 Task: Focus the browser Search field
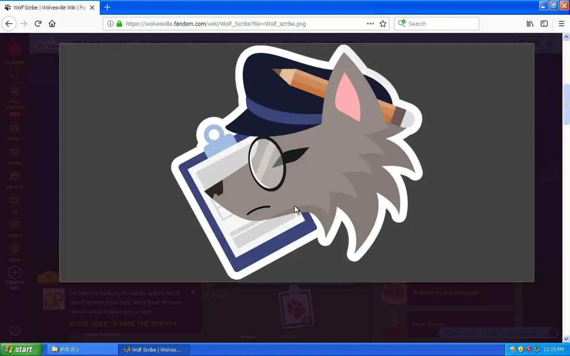(436, 24)
